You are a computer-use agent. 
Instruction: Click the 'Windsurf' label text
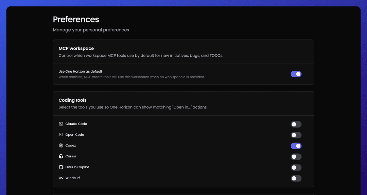[73, 178]
